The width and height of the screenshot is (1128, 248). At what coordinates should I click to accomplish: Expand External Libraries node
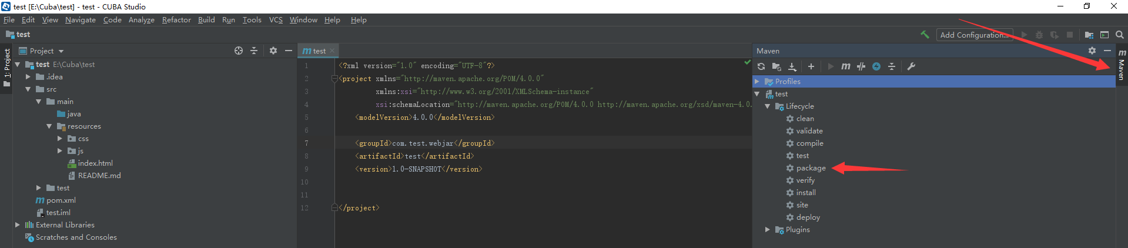pyautogui.click(x=18, y=225)
